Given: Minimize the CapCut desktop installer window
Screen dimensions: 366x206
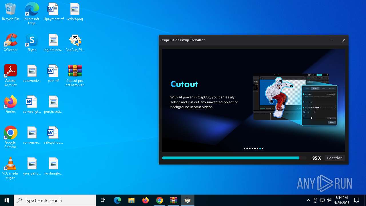Looking at the screenshot, I should (332, 40).
